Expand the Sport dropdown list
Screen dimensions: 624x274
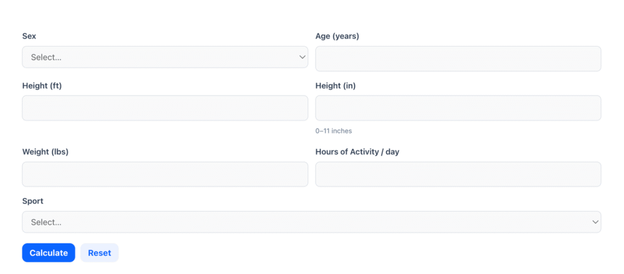(311, 222)
